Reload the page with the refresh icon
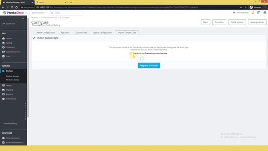 (x=12, y=8)
